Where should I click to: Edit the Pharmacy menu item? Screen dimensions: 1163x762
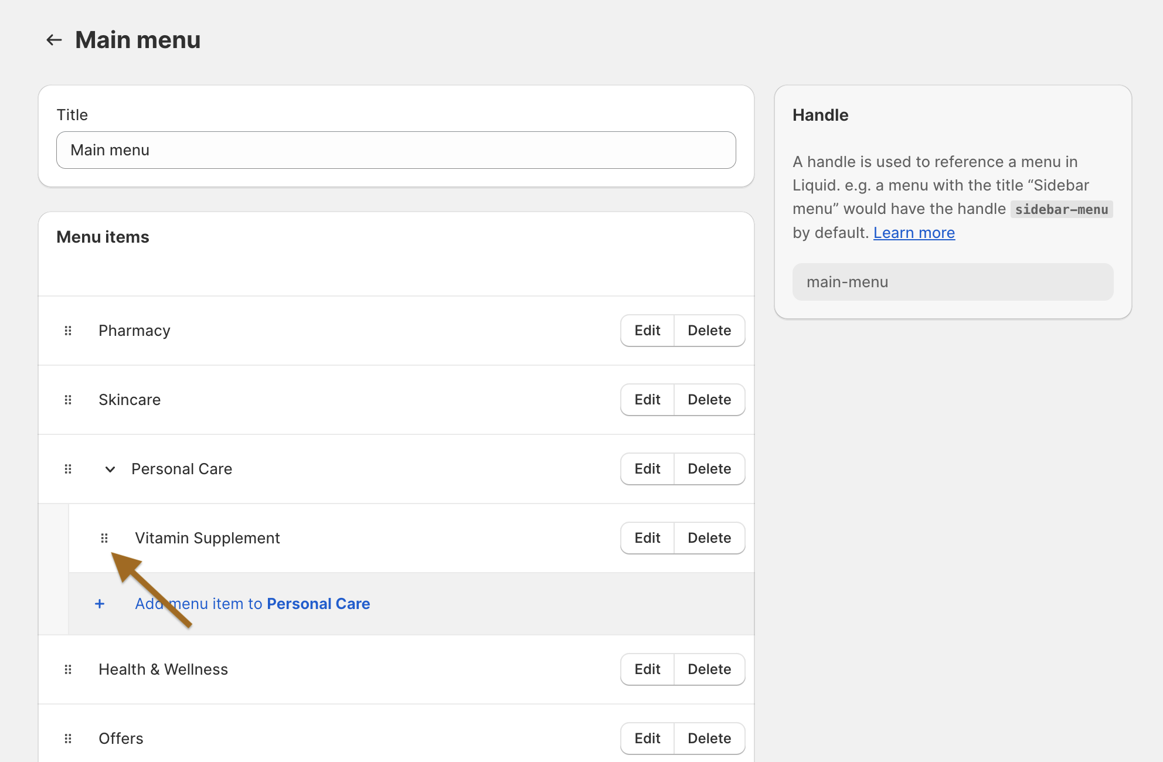(x=647, y=331)
